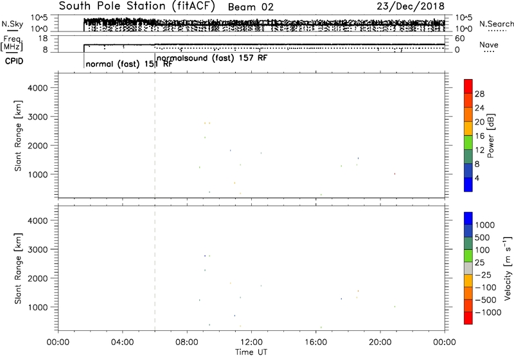Click the 'N.Search' legend label
The width and height of the screenshot is (514, 356).
coord(496,24)
